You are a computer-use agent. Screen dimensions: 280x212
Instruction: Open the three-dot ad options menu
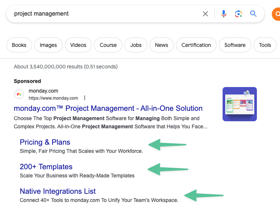85,98
